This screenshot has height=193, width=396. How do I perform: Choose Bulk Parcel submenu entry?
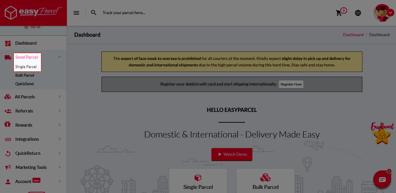pos(25,75)
